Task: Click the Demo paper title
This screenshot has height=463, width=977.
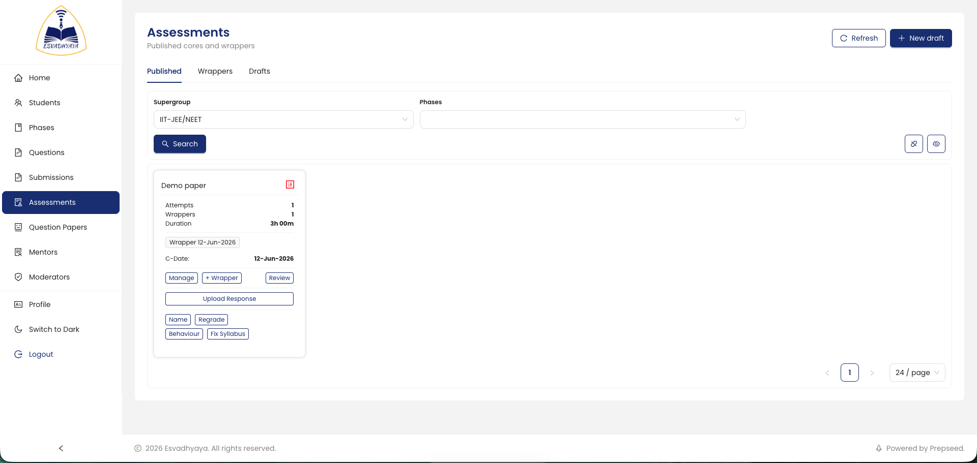Action: click(x=184, y=186)
